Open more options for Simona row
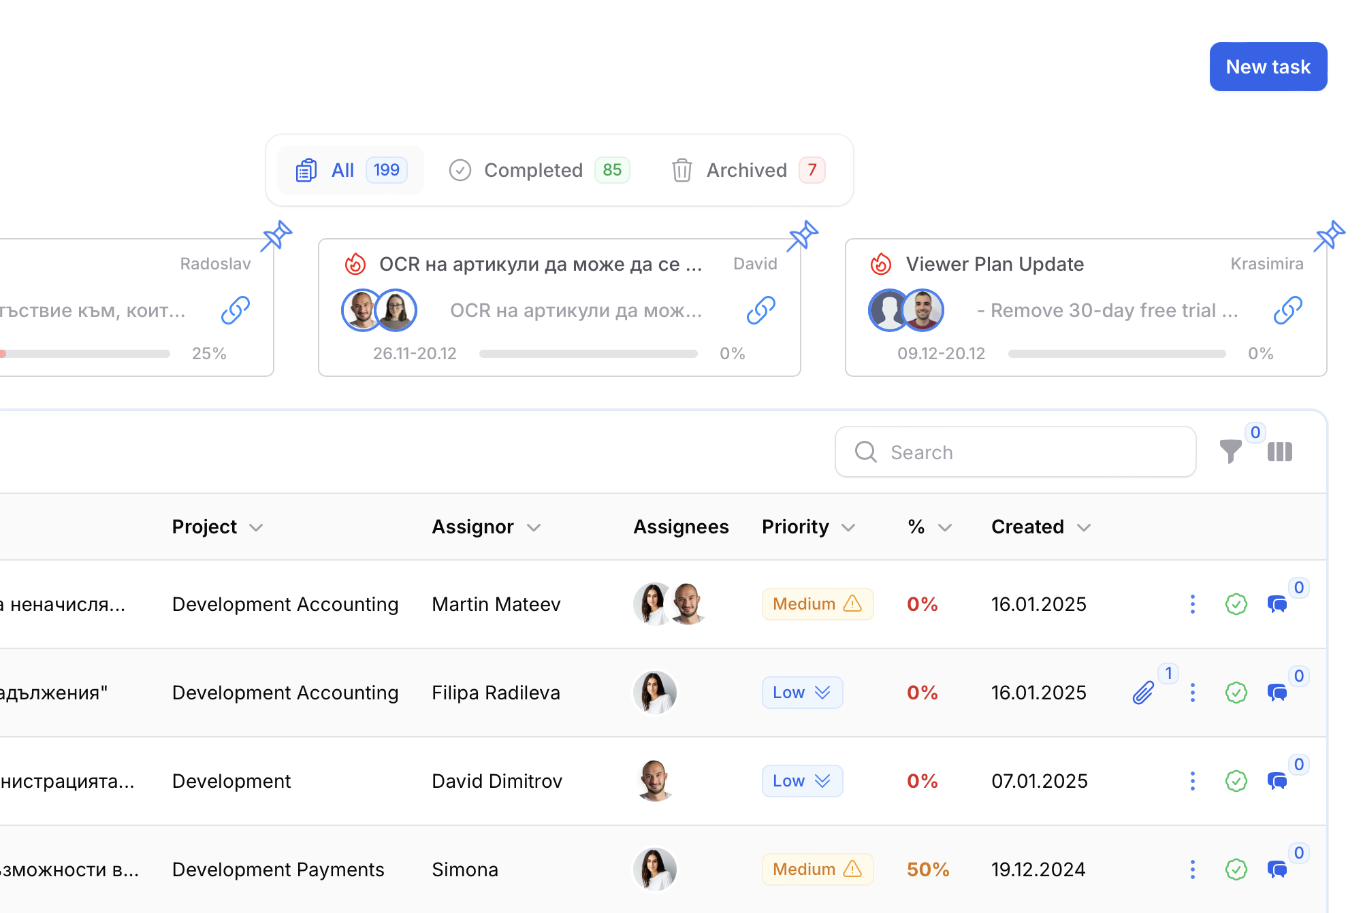Viewport: 1363px width, 913px height. click(1192, 869)
